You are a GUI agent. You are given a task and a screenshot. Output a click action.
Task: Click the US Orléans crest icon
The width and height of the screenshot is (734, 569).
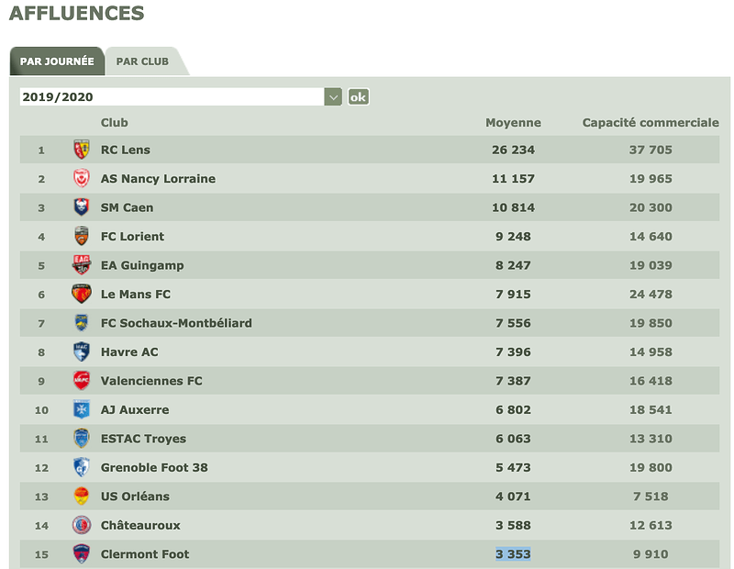click(82, 496)
